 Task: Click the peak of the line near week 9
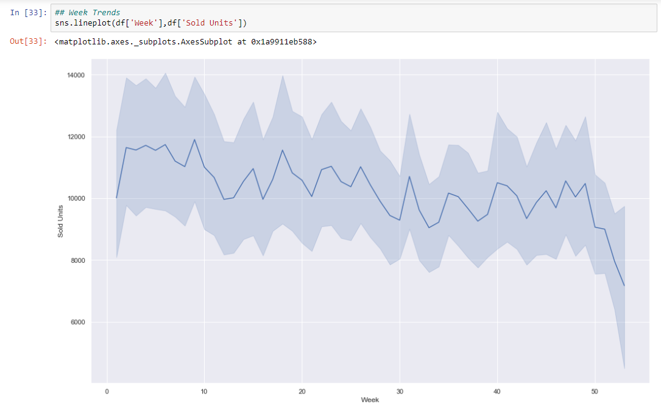[x=196, y=141]
